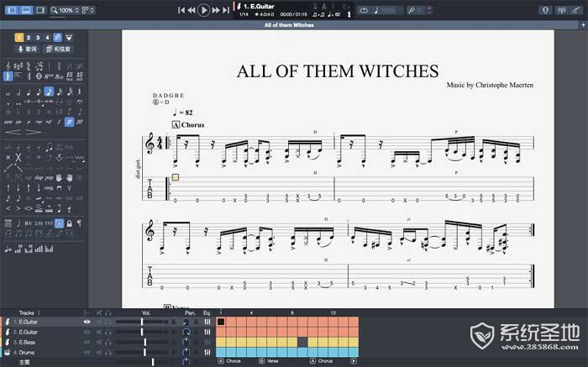Open the tuner tool in the toolbar
588x367 pixels.
click(x=561, y=10)
